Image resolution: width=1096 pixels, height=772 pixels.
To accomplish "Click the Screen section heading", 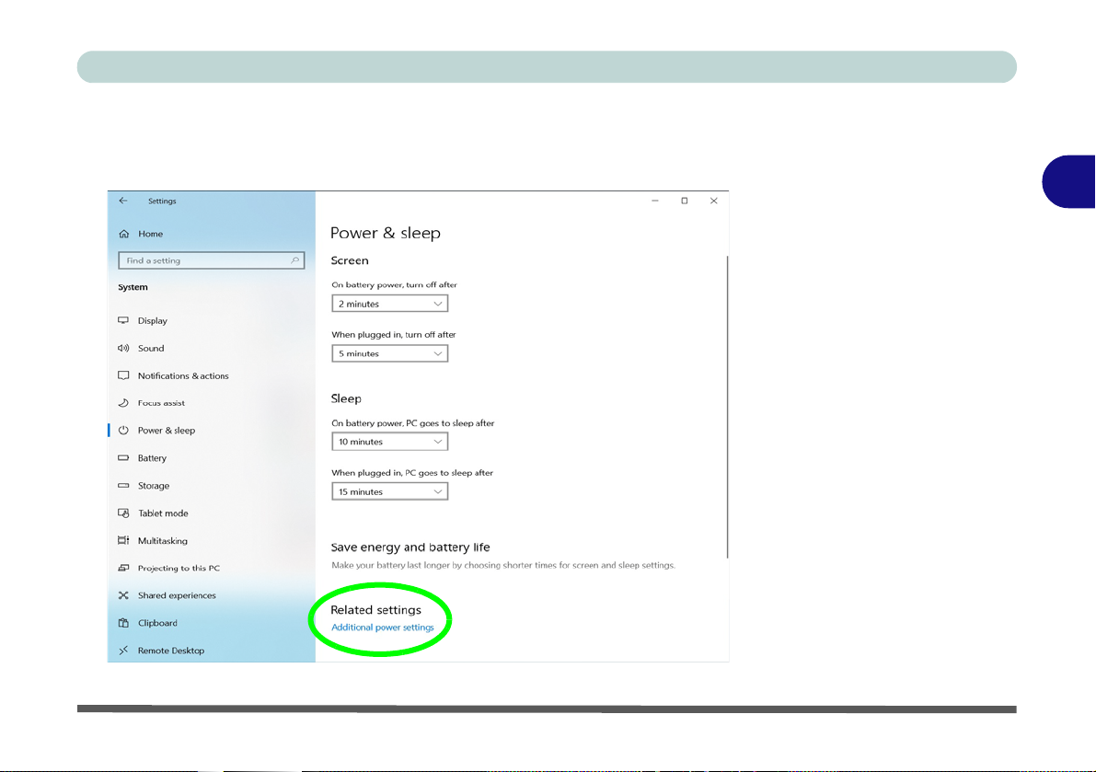I will pyautogui.click(x=350, y=260).
